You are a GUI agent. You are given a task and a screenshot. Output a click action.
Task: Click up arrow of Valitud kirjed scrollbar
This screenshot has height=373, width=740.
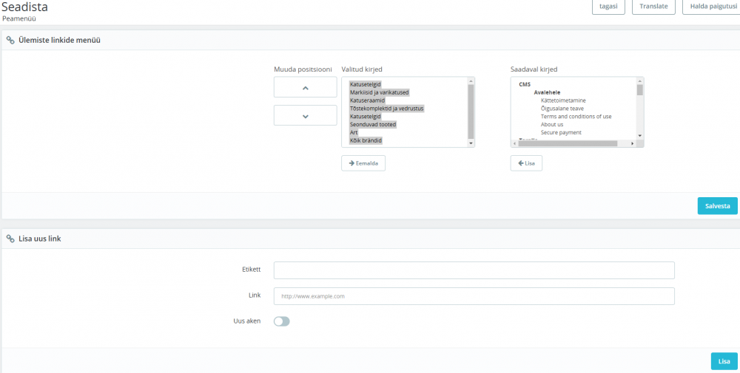click(x=471, y=81)
